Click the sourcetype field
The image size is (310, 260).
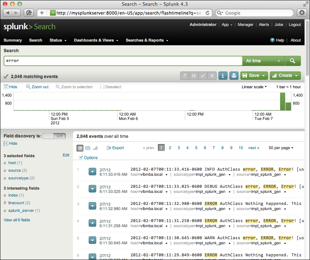pyautogui.click(x=18, y=178)
